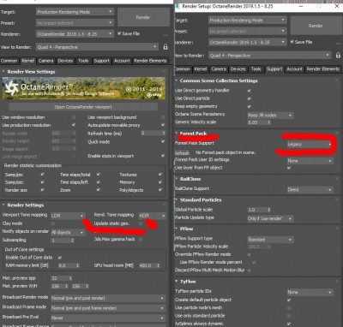Open RailClone Support Direct dropdown

310,190
